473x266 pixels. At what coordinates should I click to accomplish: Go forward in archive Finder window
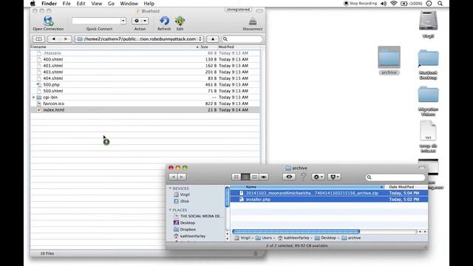pos(182,177)
